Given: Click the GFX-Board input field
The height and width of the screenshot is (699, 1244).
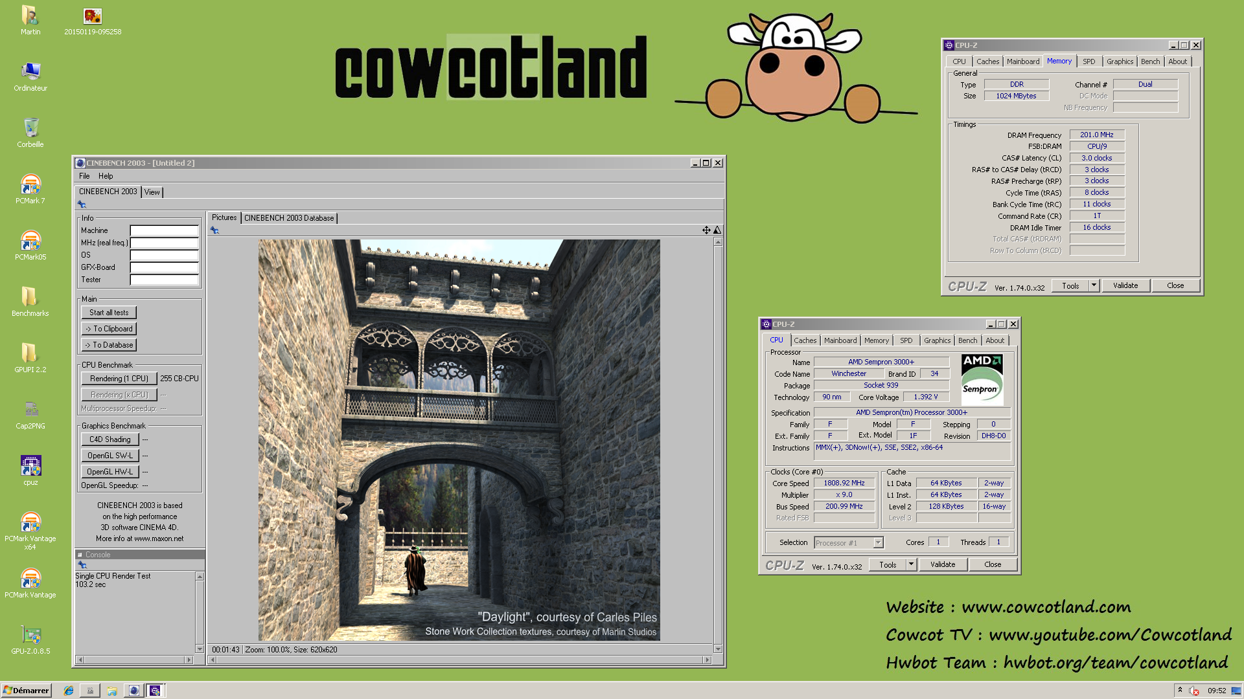Looking at the screenshot, I should (x=164, y=267).
